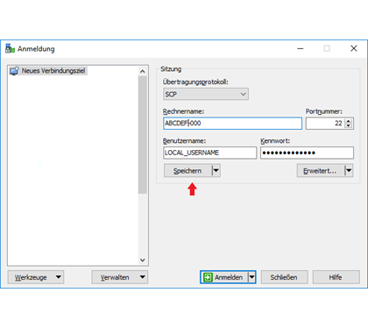Click the Benutzername input field
The width and height of the screenshot is (368, 328).
click(210, 153)
